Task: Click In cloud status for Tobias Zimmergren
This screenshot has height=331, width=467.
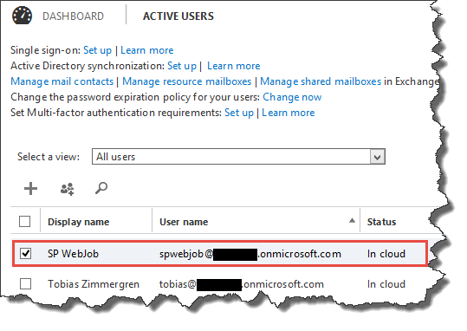Action: (386, 284)
